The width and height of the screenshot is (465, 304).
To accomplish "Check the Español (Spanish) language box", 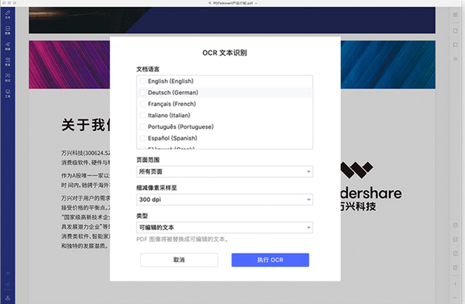I will tap(143, 138).
